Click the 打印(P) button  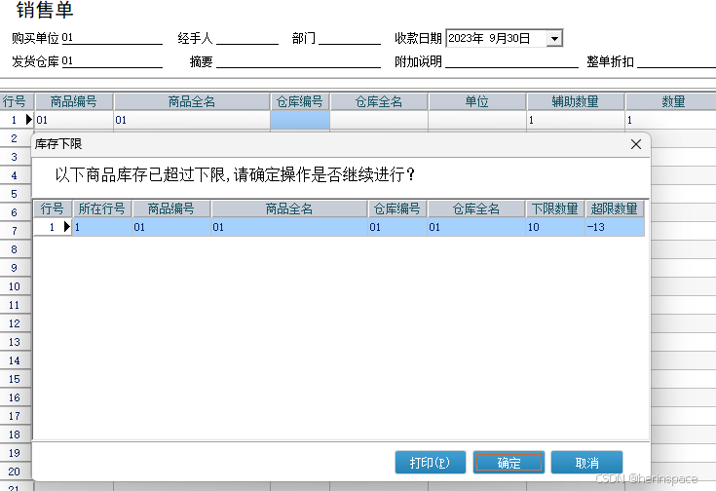coord(431,463)
